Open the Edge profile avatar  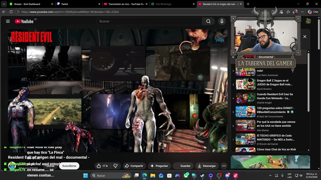click(295, 12)
